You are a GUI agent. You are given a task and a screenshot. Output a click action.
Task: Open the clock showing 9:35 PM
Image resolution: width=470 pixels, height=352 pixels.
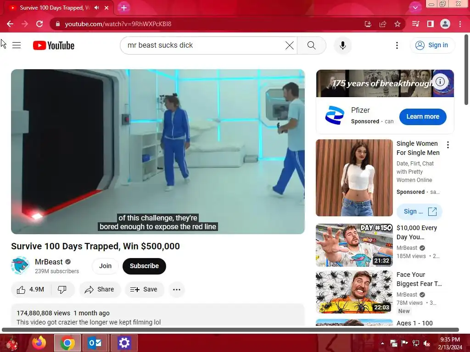click(450, 343)
